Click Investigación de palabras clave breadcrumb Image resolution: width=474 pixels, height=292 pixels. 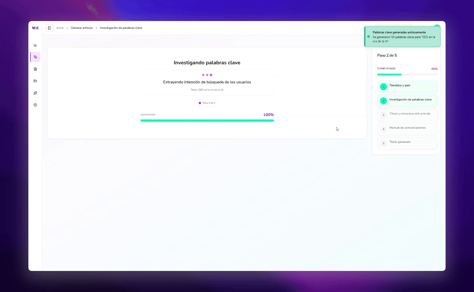[x=121, y=28]
